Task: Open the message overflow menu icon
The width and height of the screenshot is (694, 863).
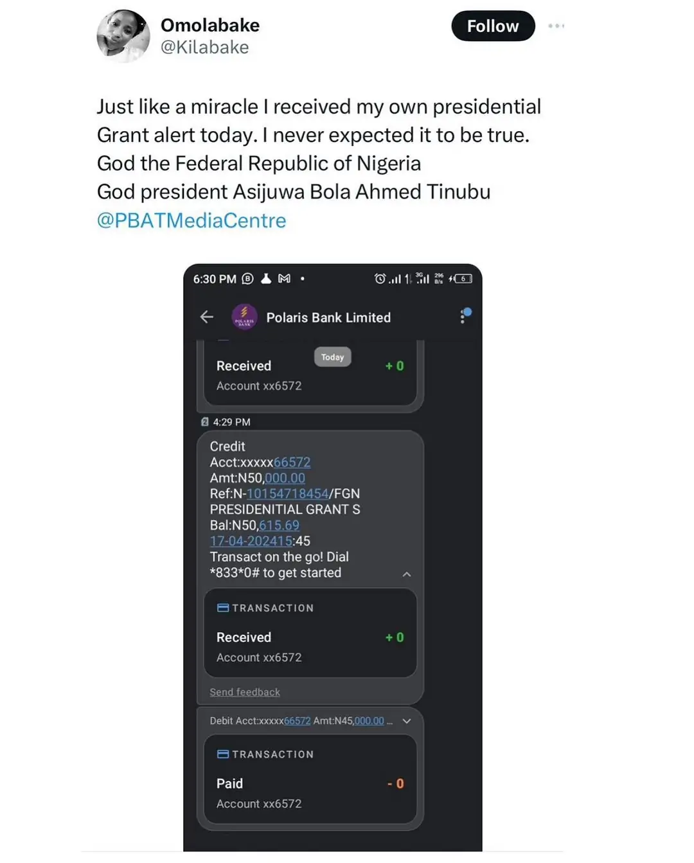Action: coord(464,316)
